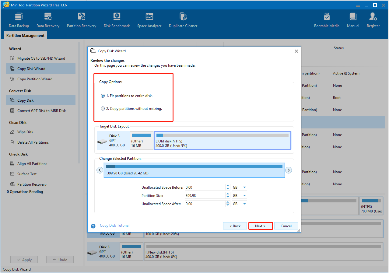Image resolution: width=389 pixels, height=273 pixels.
Task: Click left arrow beside partition bar
Action: coord(100,170)
